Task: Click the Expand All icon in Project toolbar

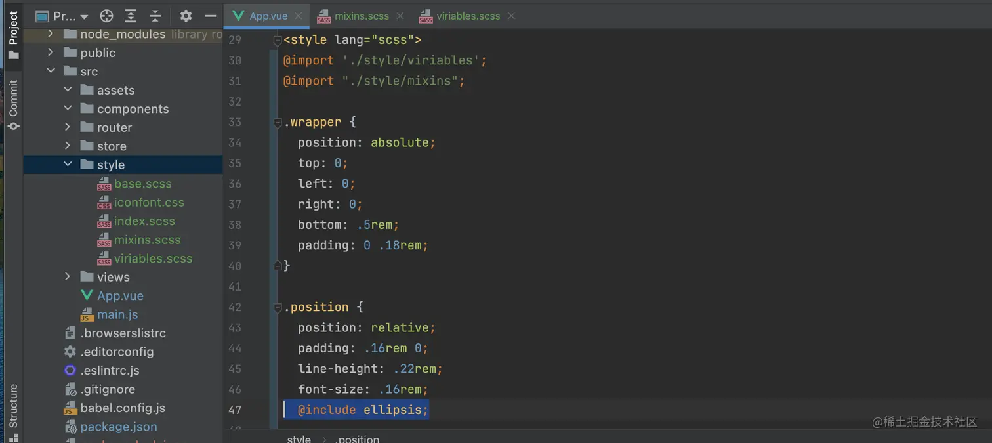Action: pyautogui.click(x=131, y=16)
